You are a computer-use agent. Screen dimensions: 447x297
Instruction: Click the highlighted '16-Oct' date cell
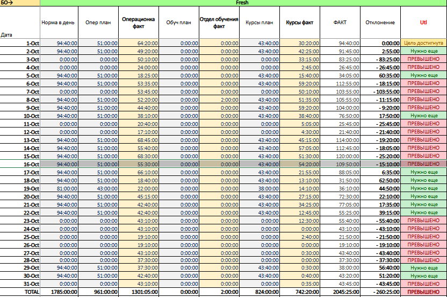coord(20,164)
